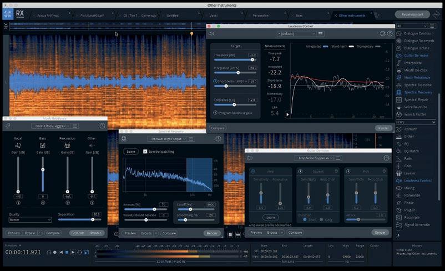Click Learn in Guitar De-noise Amp section

click(270, 217)
